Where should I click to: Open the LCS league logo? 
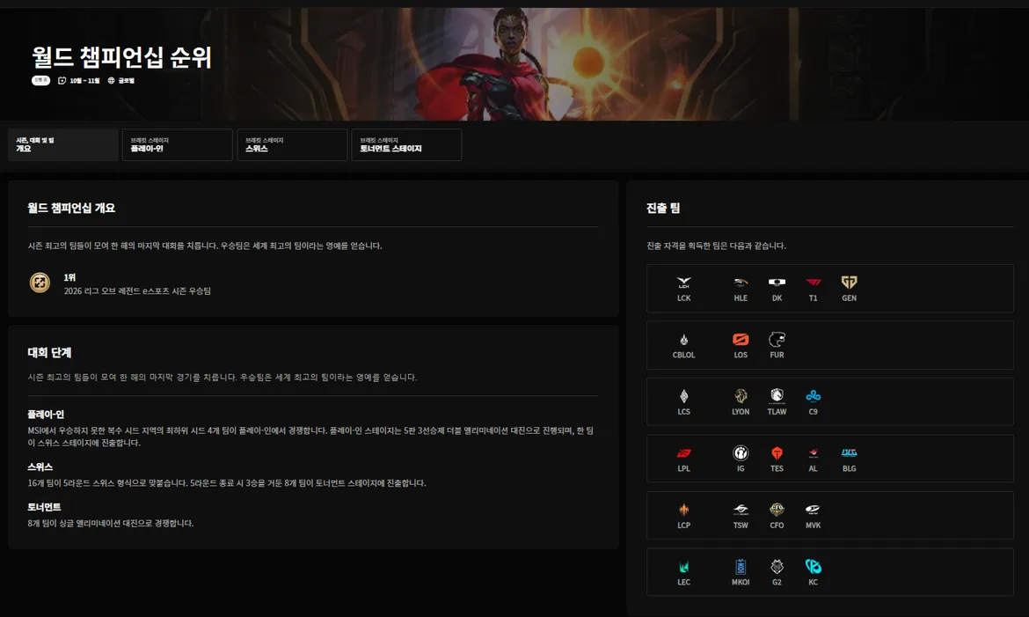684,396
